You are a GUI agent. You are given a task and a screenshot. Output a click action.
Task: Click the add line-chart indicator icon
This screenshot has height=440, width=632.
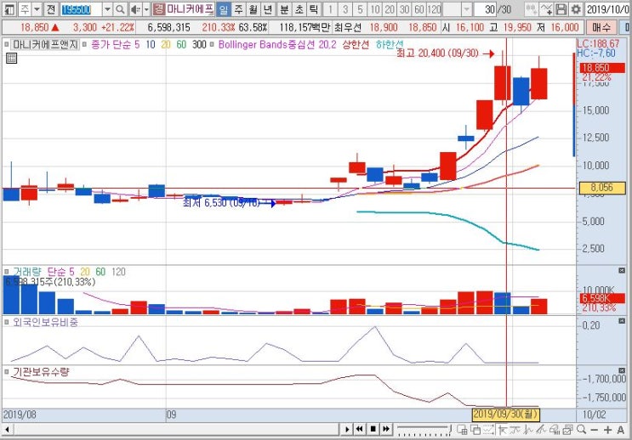coord(546,9)
